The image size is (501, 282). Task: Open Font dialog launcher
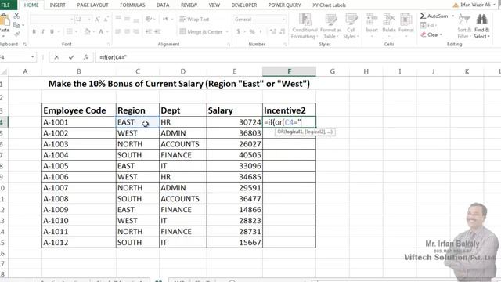pyautogui.click(x=109, y=45)
